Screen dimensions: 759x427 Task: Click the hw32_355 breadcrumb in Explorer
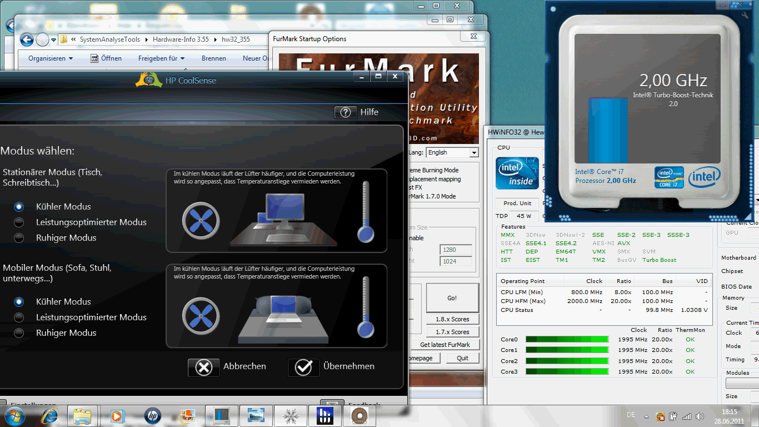(x=236, y=39)
